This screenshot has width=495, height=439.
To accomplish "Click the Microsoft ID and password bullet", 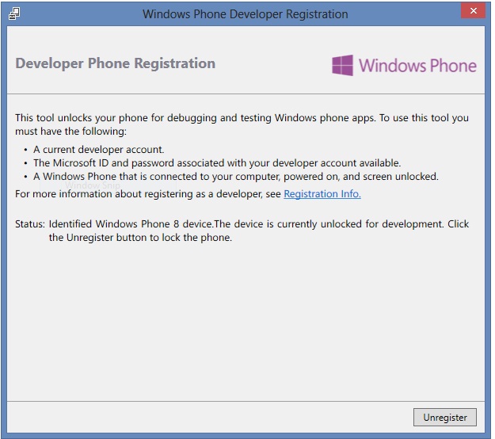I will click(217, 162).
